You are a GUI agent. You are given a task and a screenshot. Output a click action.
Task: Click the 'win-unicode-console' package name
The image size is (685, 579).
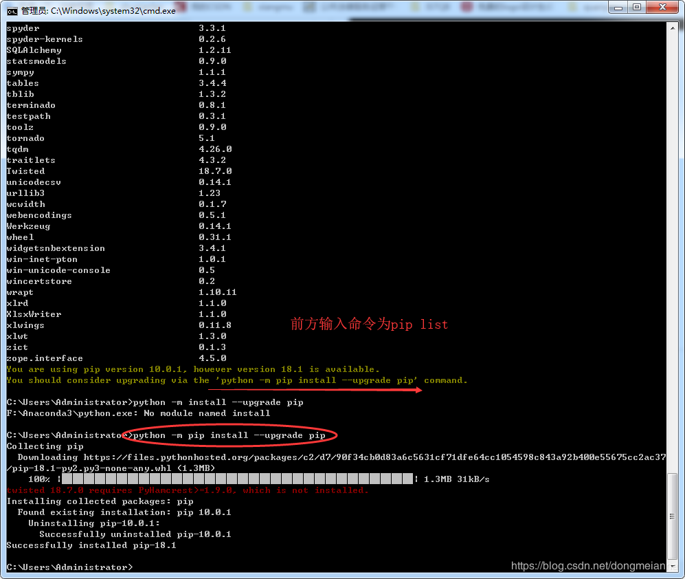[58, 270]
